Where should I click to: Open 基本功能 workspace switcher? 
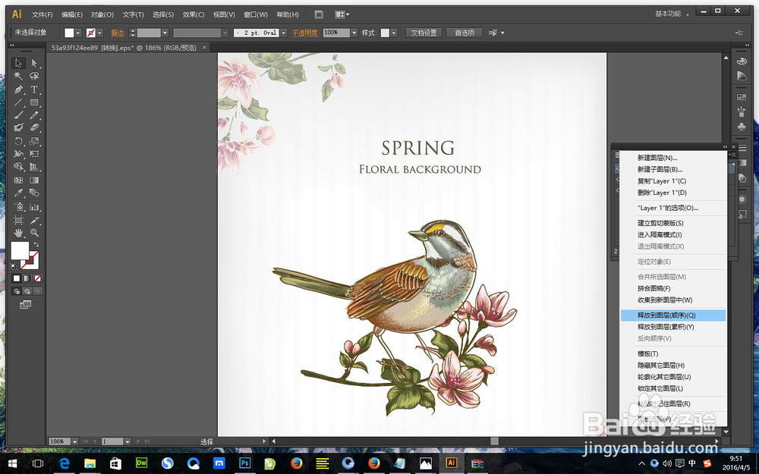[x=672, y=14]
